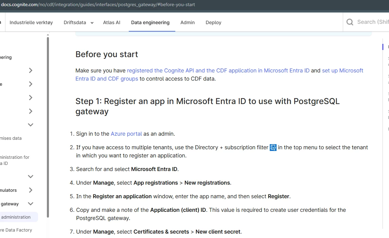Focus the Search input field
The width and height of the screenshot is (389, 238).
372,22
